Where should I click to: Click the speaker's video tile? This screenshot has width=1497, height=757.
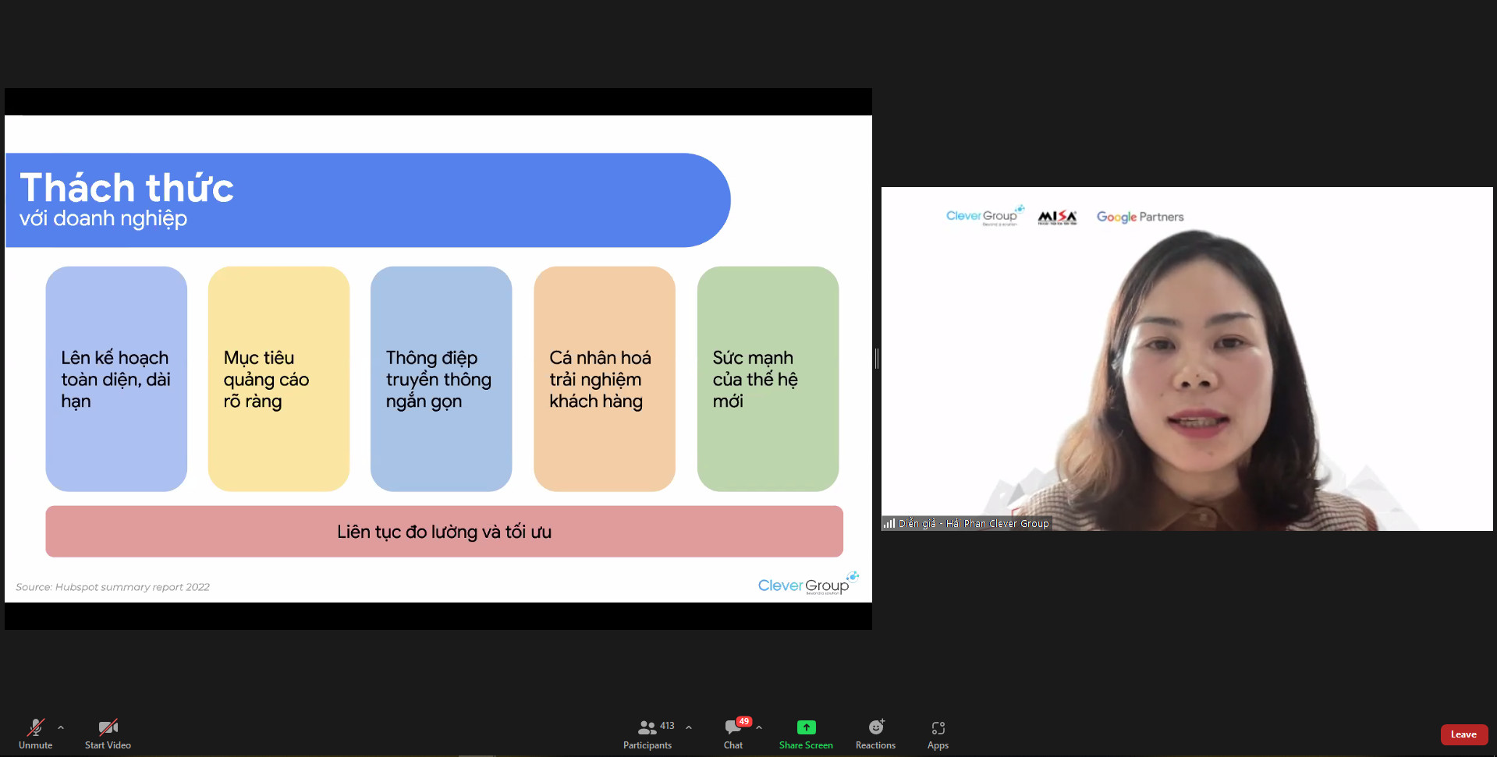coord(1186,359)
